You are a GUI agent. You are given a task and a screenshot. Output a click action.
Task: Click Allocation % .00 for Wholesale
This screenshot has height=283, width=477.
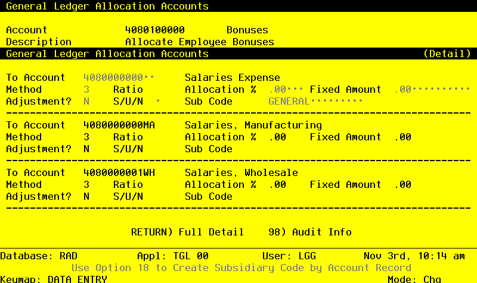pyautogui.click(x=277, y=184)
